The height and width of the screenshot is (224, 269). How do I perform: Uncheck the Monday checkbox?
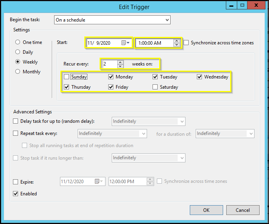tap(111, 77)
